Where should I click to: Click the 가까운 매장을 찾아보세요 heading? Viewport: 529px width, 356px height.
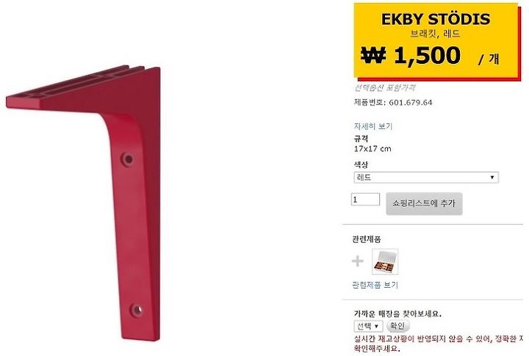point(397,314)
